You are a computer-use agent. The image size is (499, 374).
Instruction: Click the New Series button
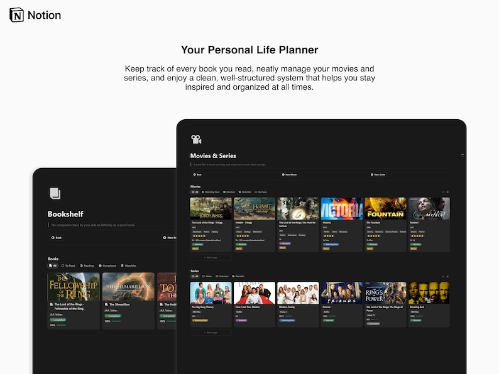pyautogui.click(x=378, y=174)
